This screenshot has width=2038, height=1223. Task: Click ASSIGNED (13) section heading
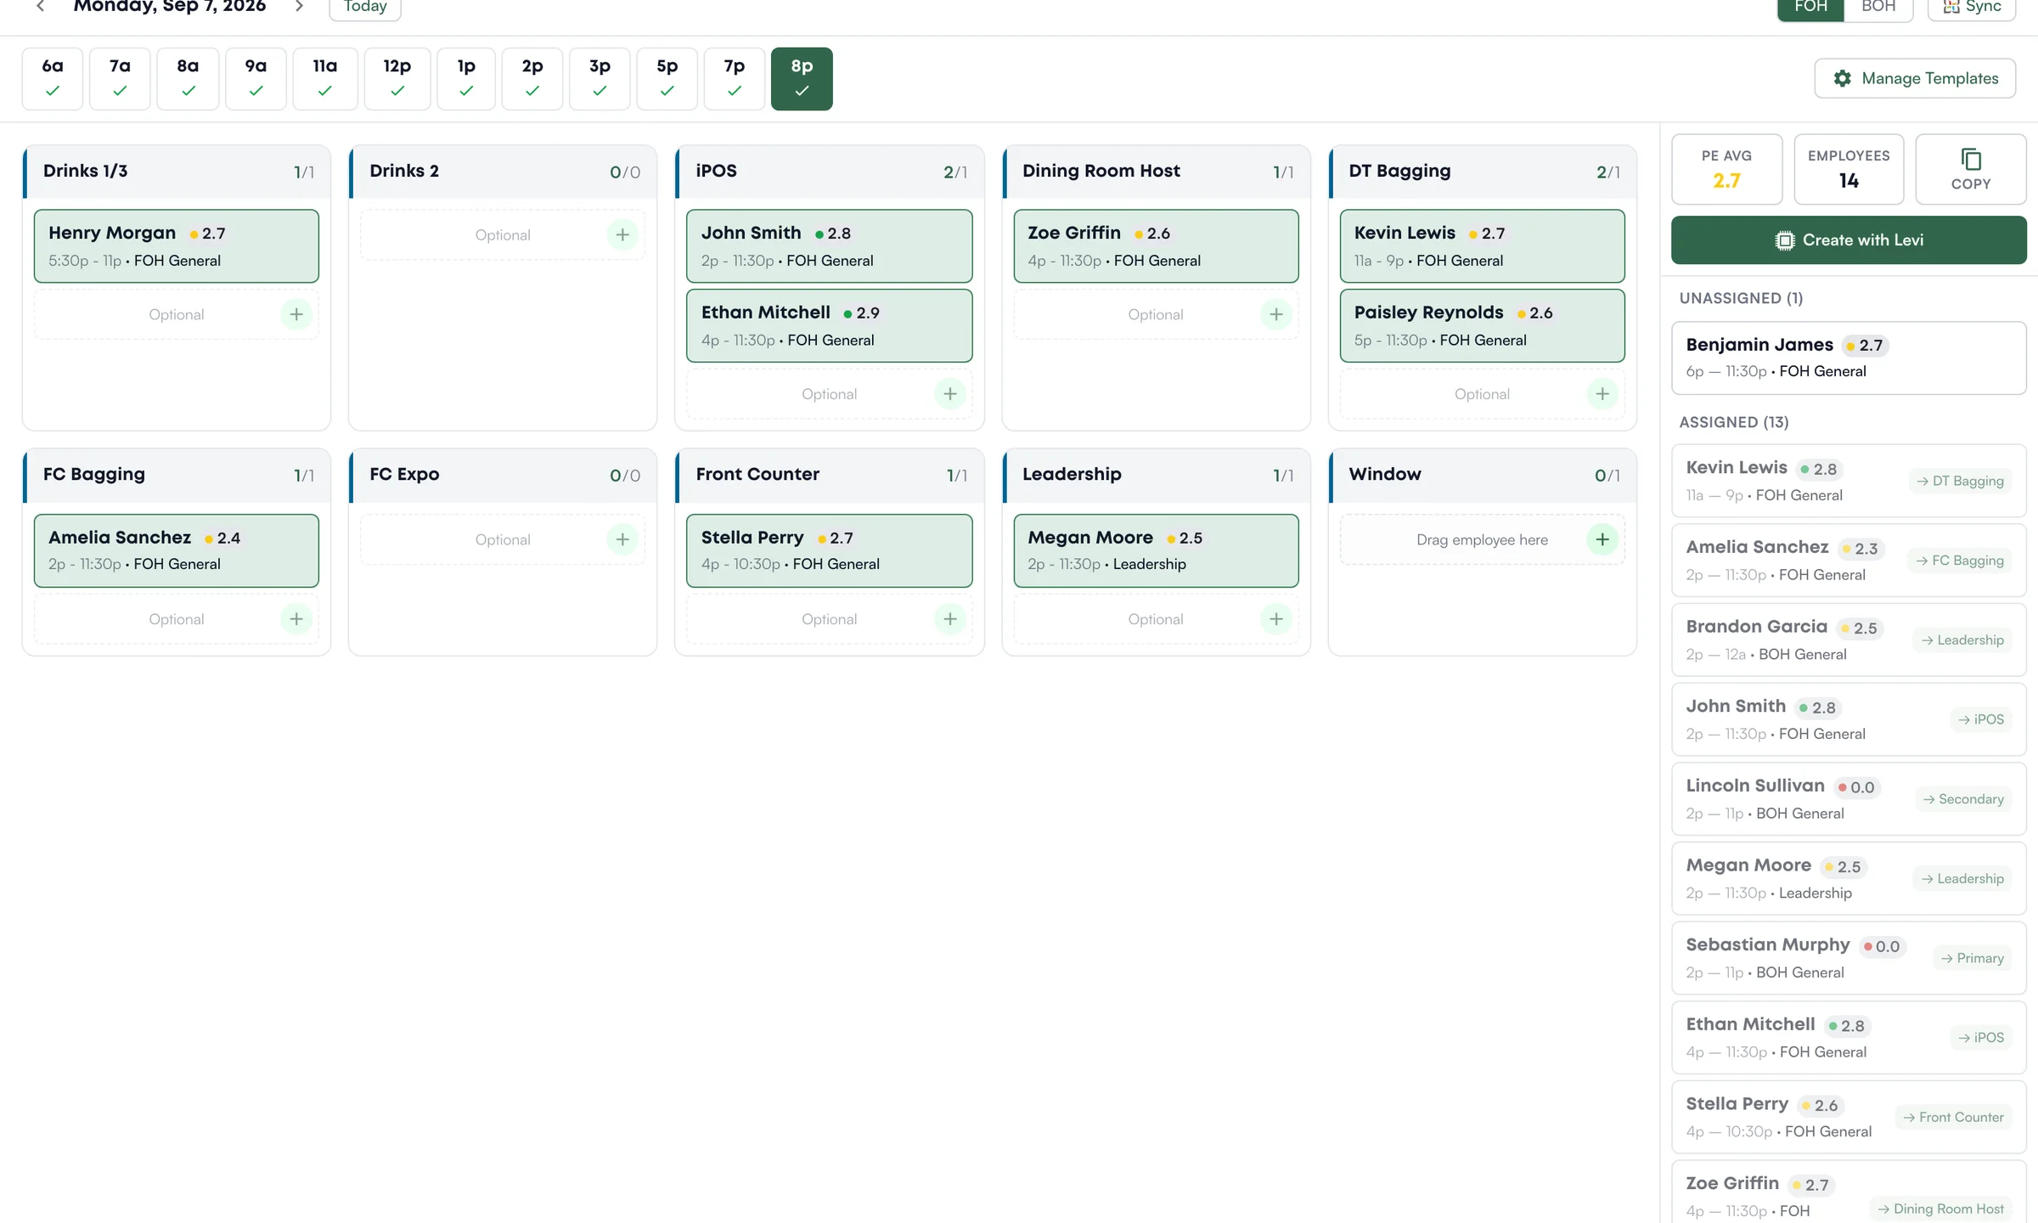point(1734,422)
